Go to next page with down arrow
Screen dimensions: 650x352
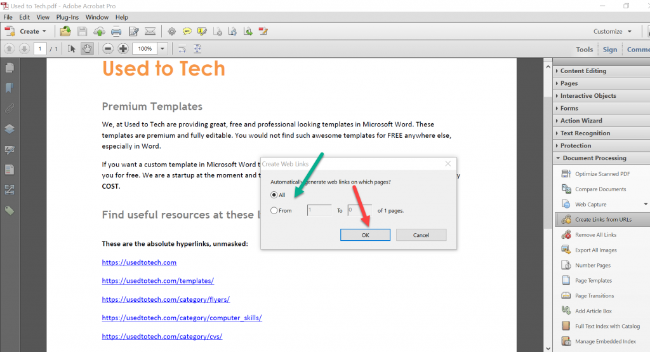click(x=24, y=48)
